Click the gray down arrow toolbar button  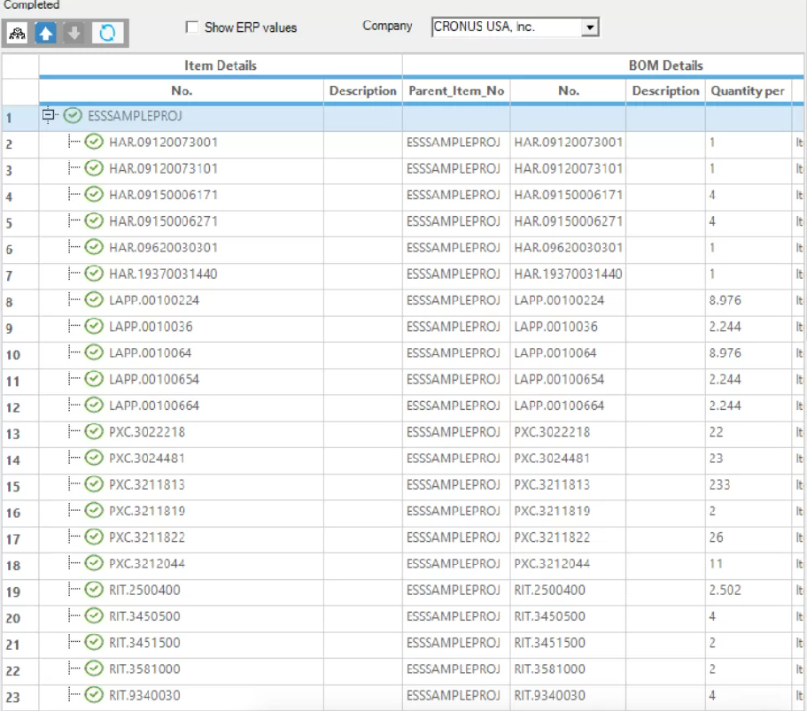[75, 33]
